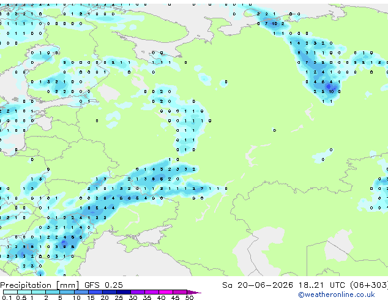Viewport: 388px width, 300px height.
Task: Click the 25 mm dark blue legend swatch
Action: click(124, 292)
